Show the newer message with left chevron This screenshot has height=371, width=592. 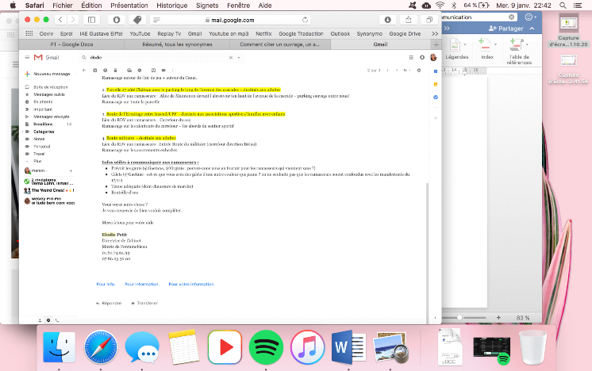[387, 70]
